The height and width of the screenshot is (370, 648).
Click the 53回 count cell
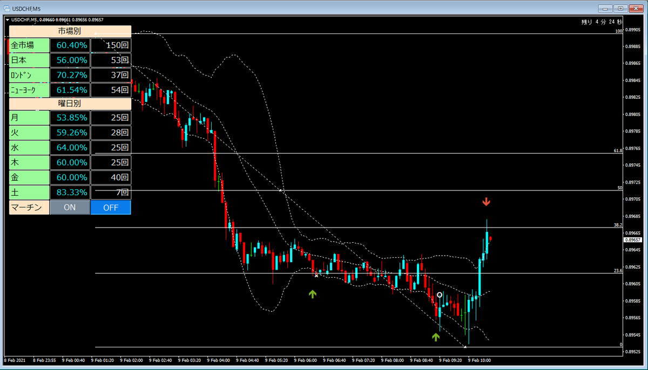tap(111, 60)
